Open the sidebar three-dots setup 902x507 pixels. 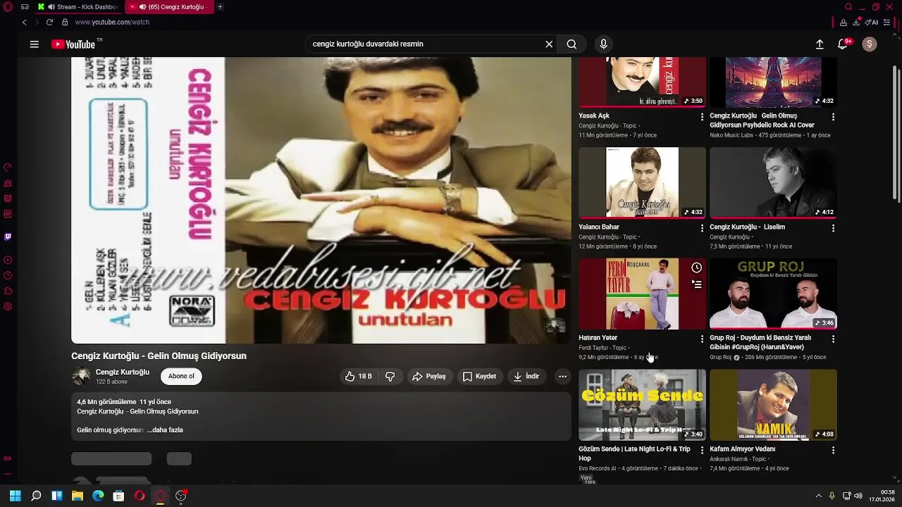(x=8, y=475)
